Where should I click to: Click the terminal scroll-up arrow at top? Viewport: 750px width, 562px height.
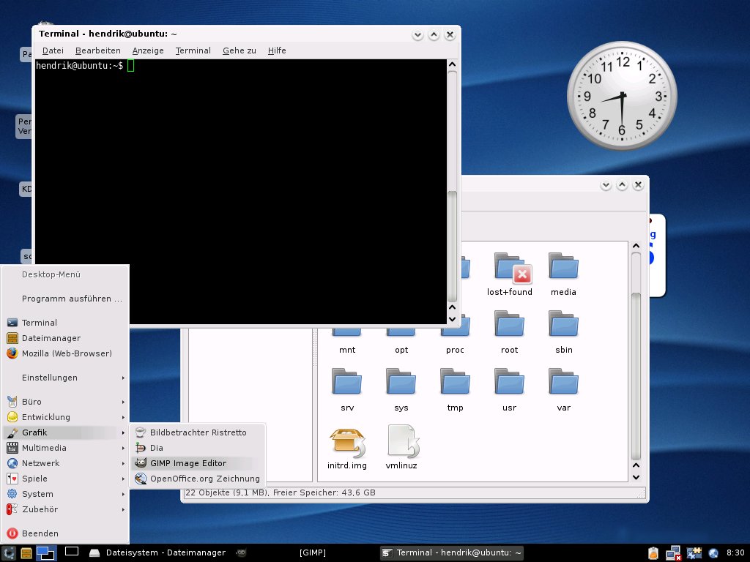(452, 64)
